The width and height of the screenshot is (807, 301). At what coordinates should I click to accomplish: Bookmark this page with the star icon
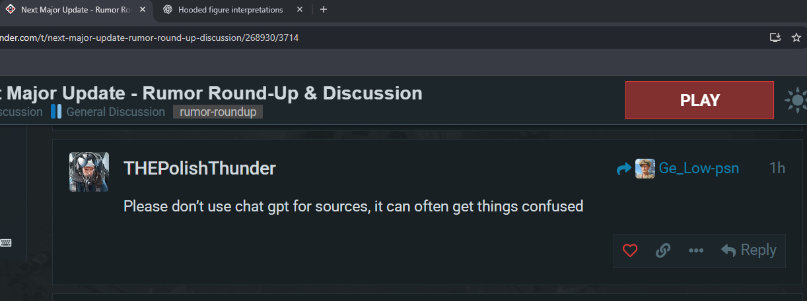tap(796, 38)
